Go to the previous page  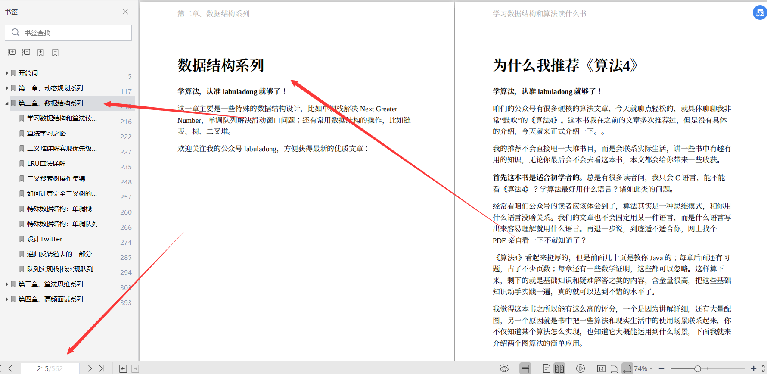tap(11, 368)
